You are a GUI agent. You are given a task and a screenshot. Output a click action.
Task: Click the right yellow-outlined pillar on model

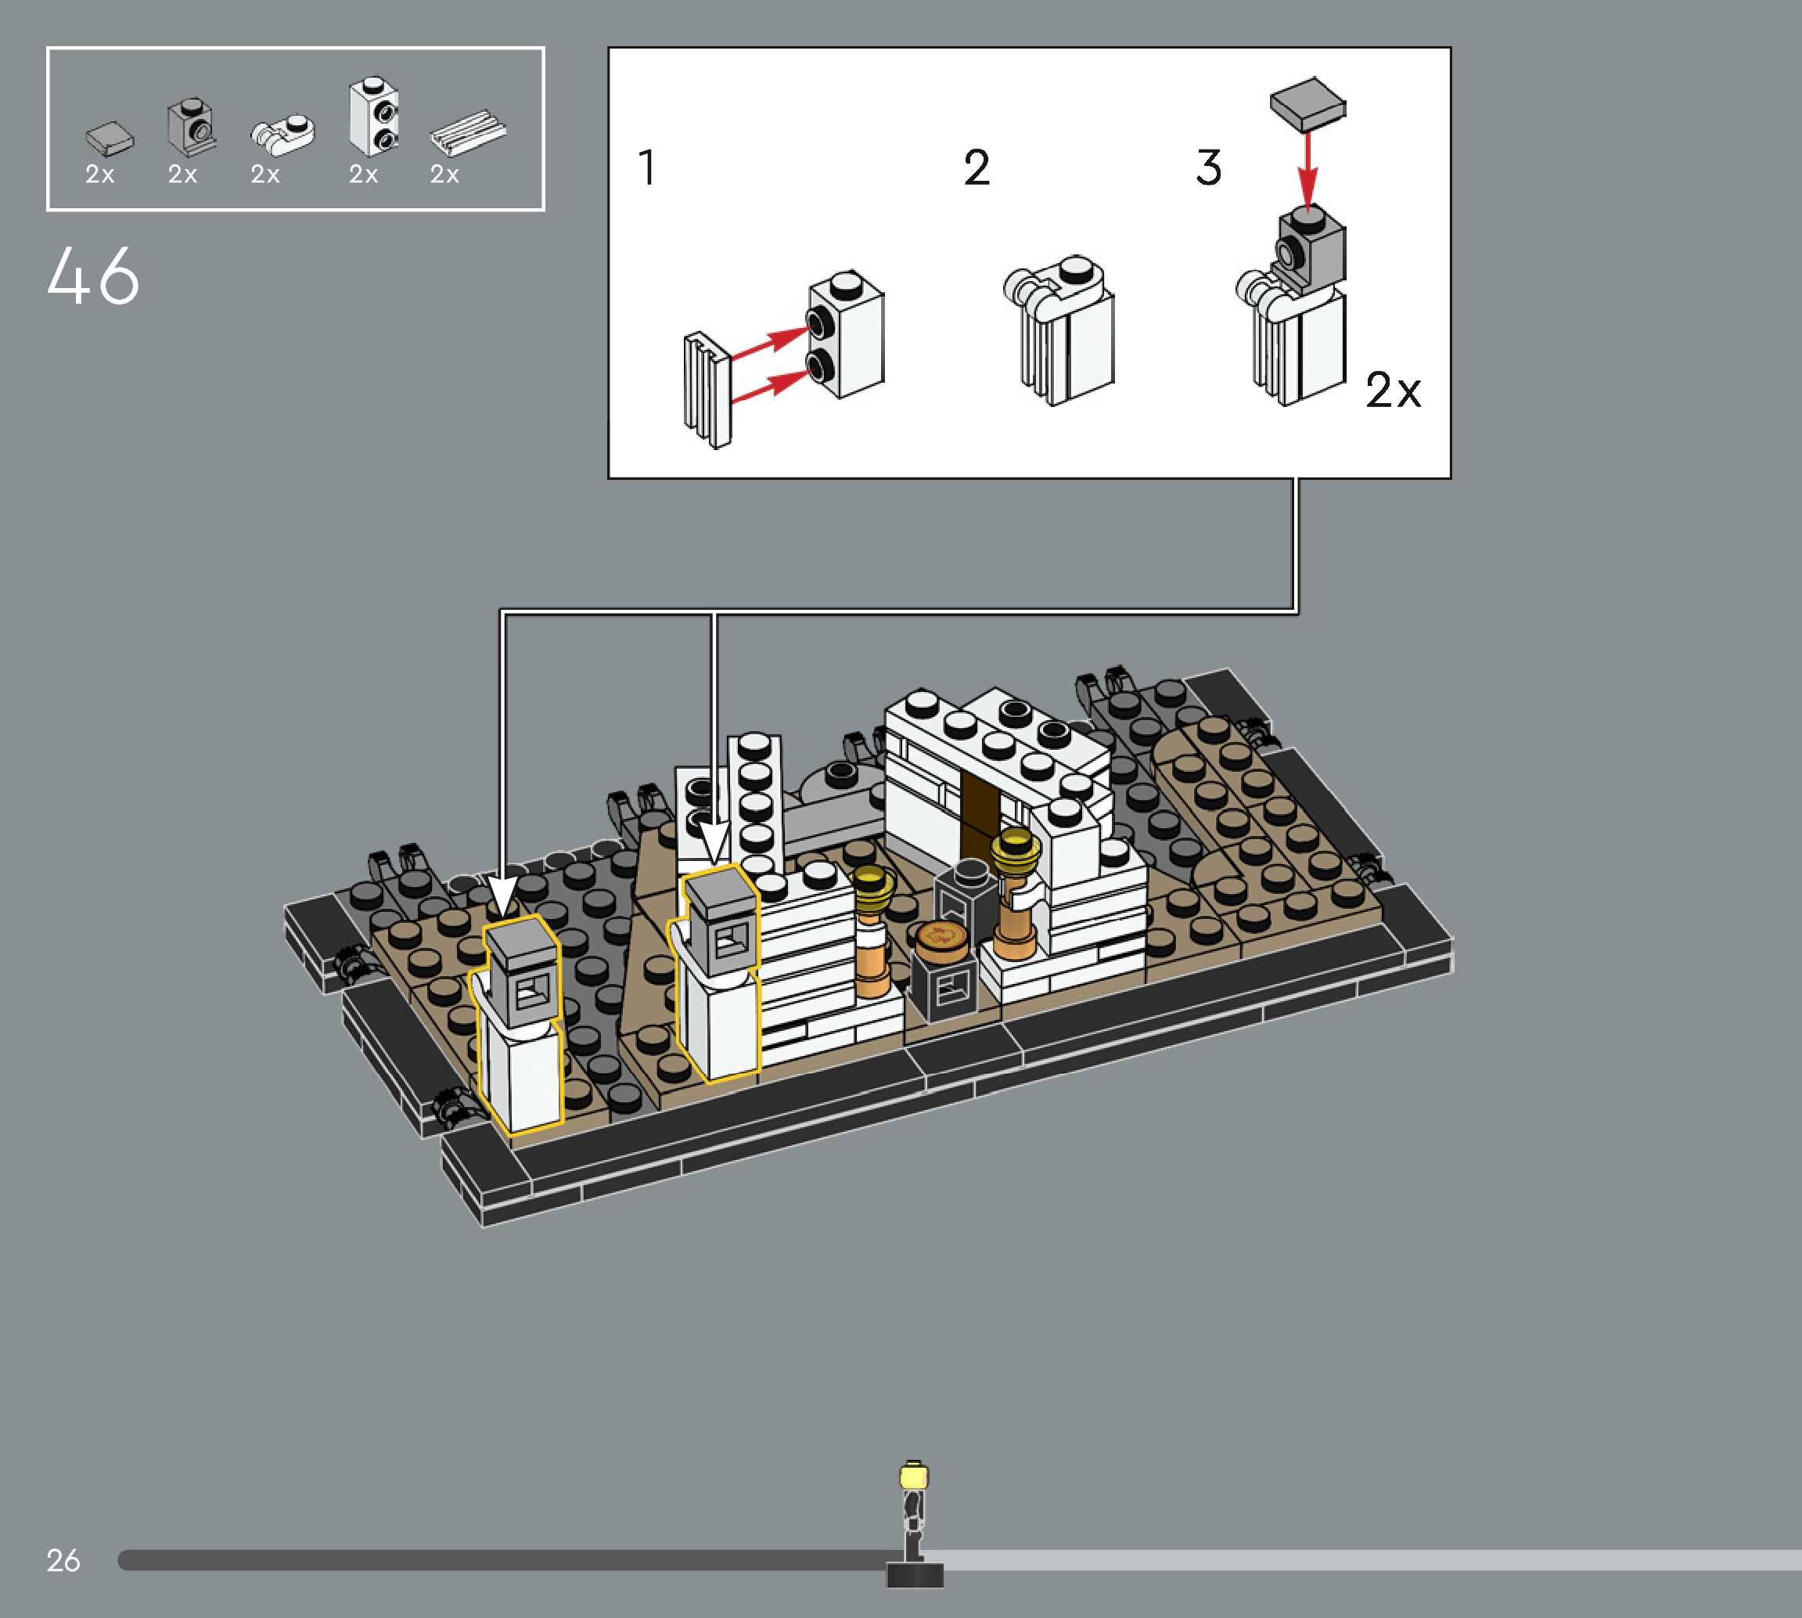pyautogui.click(x=719, y=974)
